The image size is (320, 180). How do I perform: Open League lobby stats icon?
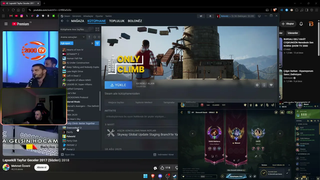282,112
